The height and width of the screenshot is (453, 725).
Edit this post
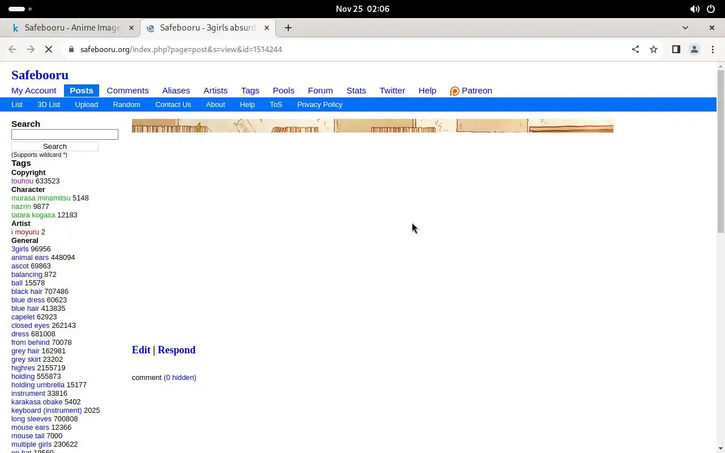tap(141, 350)
